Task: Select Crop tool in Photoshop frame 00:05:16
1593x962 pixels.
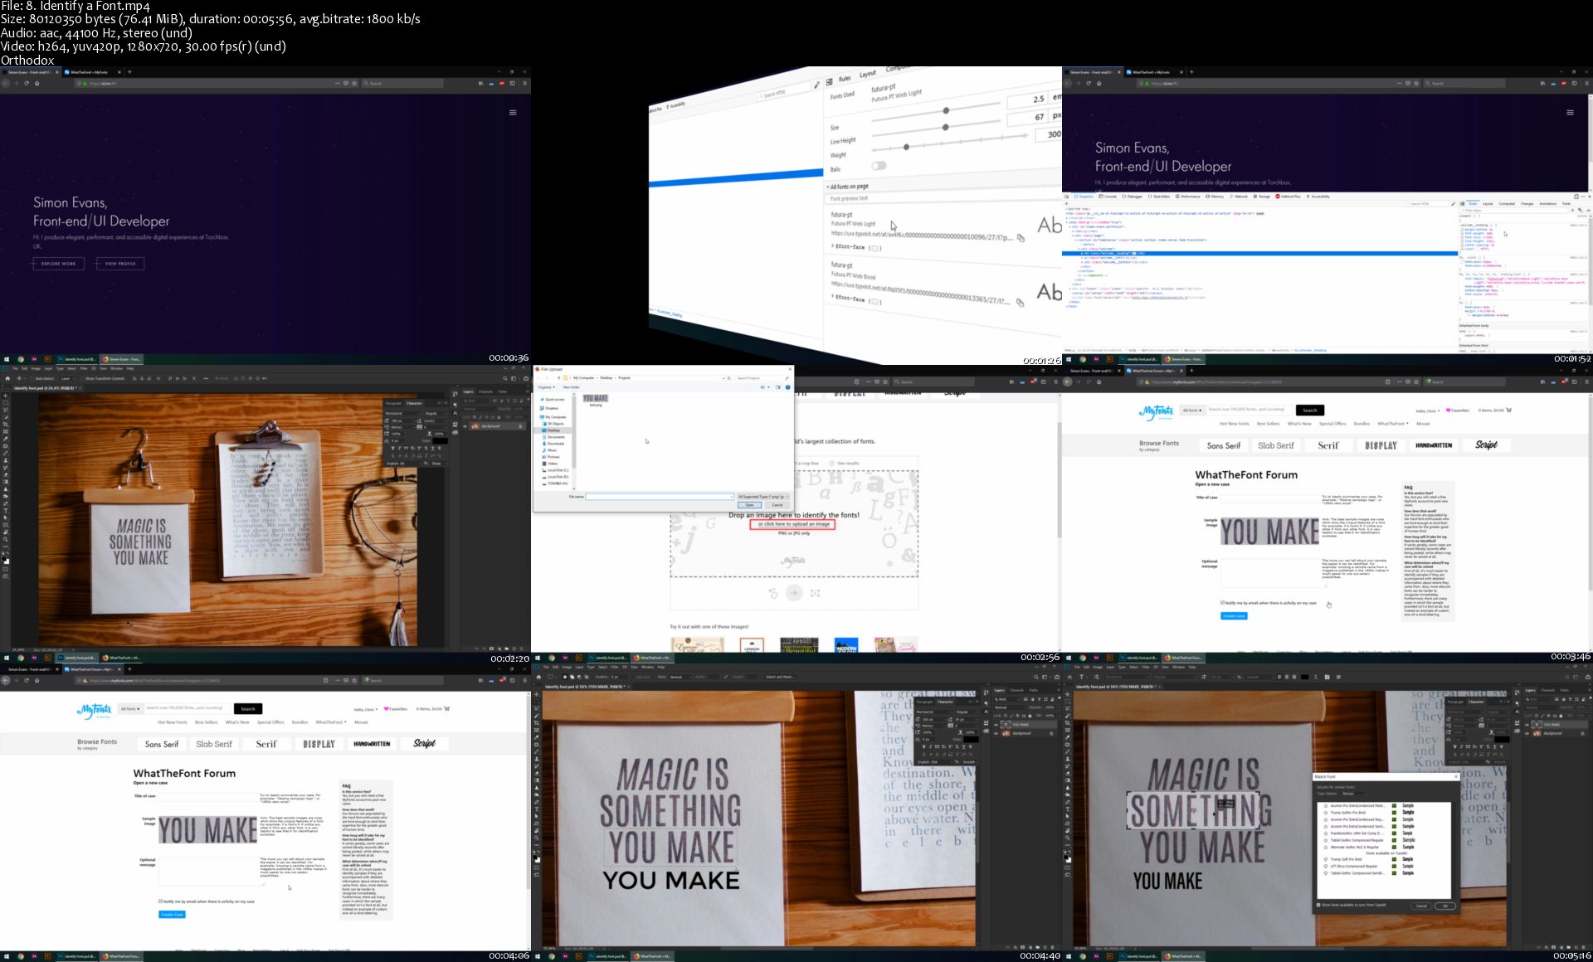Action: click(x=1067, y=723)
